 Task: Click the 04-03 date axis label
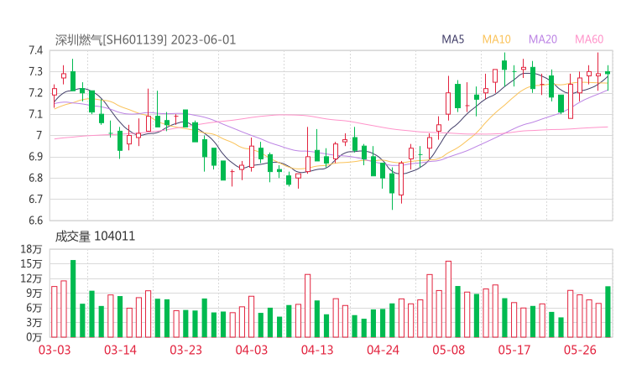point(251,350)
